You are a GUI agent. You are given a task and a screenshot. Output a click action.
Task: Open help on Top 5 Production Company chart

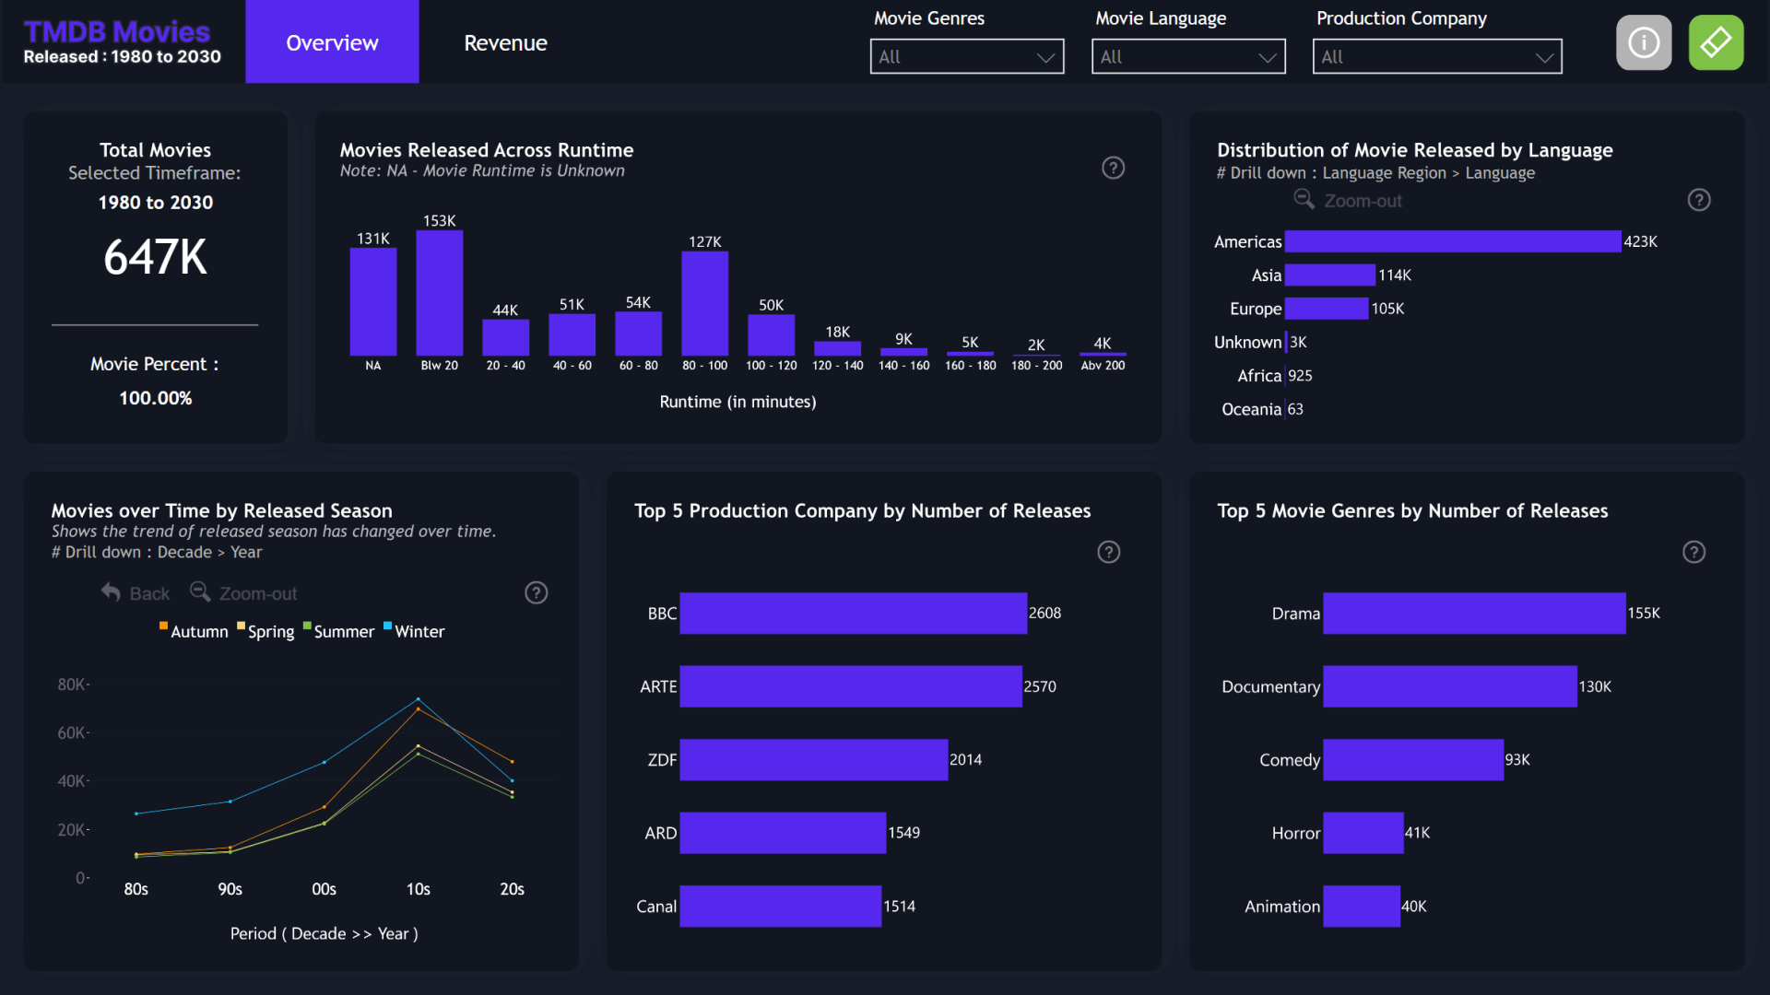(x=1109, y=552)
